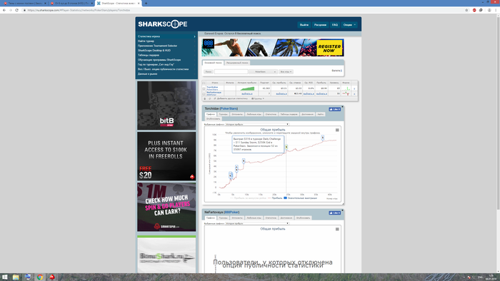Viewport: 500px width, 281px height.
Task: Click 'Выйти' logout button
Action: (304, 25)
